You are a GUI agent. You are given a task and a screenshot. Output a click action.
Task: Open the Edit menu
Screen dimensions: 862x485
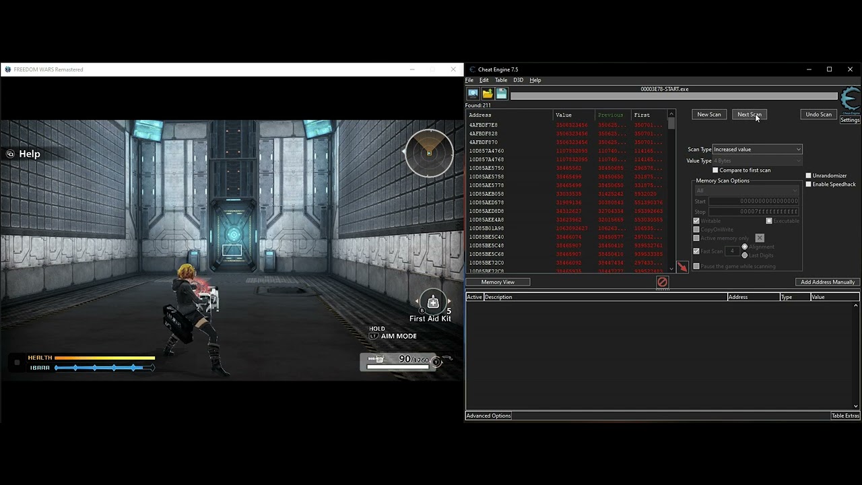pyautogui.click(x=484, y=80)
